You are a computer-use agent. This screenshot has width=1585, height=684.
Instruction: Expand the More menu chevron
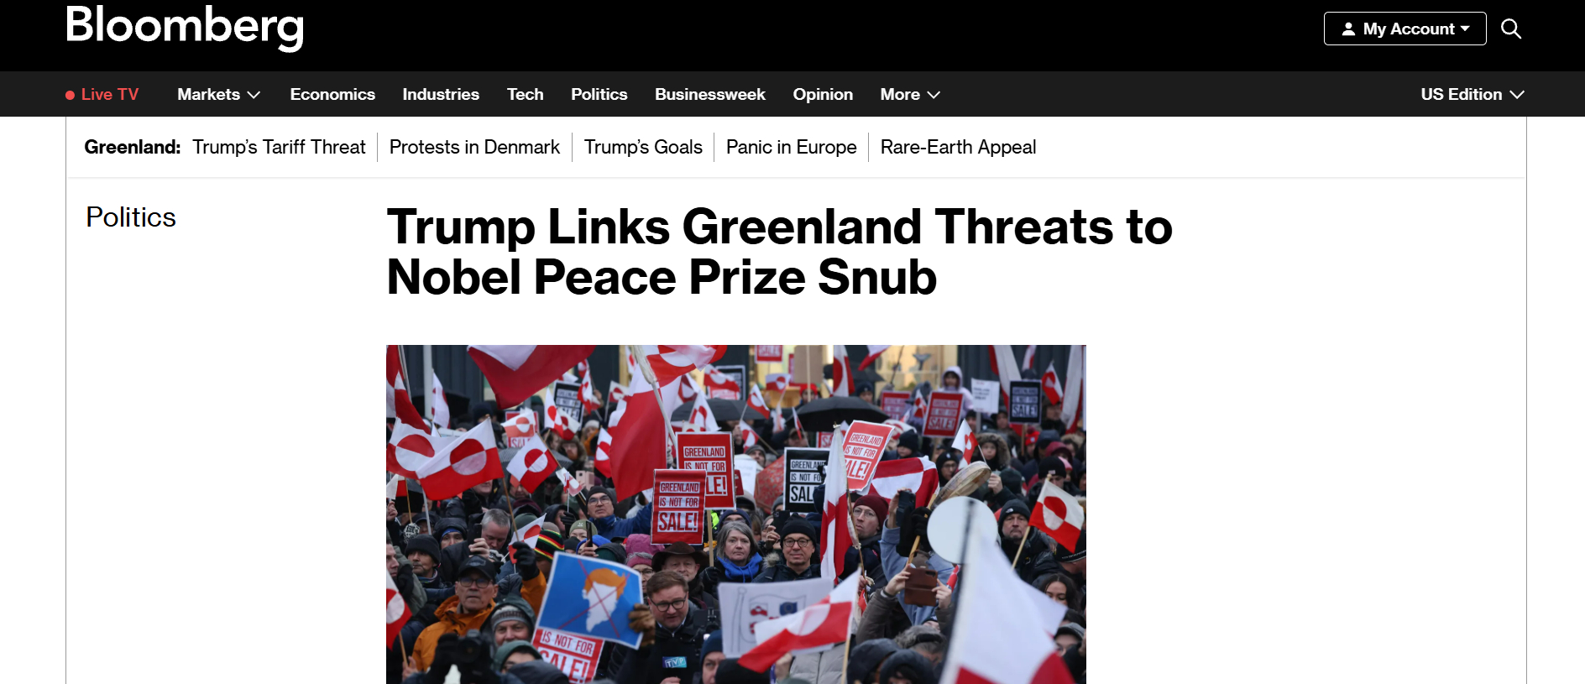[934, 95]
